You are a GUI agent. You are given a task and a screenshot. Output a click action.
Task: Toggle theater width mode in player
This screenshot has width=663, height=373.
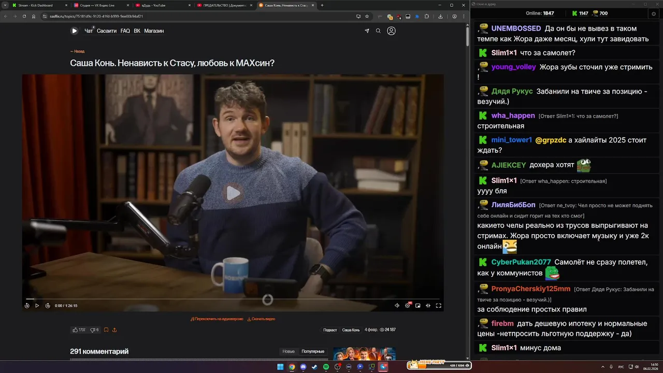428,306
